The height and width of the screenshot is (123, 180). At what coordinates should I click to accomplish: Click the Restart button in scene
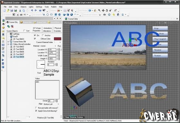point(160,55)
